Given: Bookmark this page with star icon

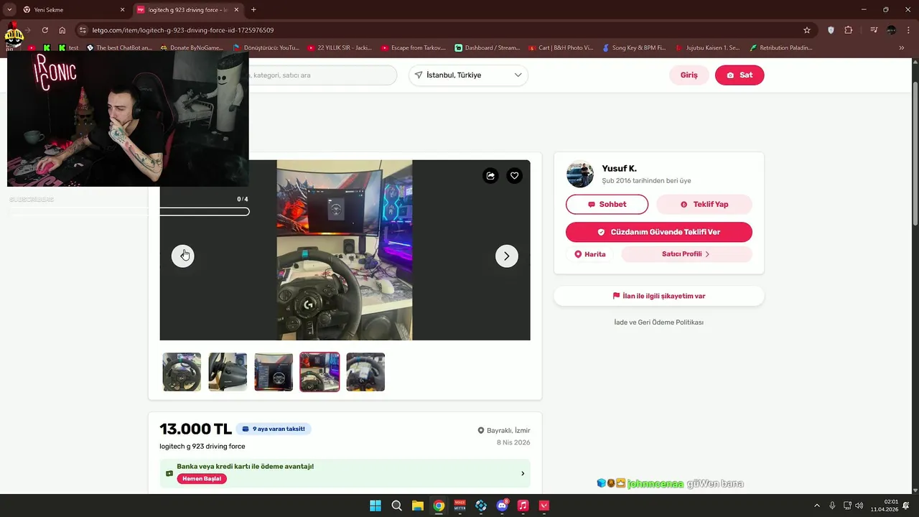Looking at the screenshot, I should [807, 30].
